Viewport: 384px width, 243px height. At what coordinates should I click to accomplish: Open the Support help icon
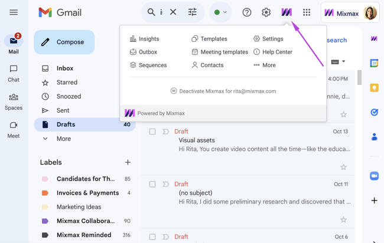[x=246, y=12]
